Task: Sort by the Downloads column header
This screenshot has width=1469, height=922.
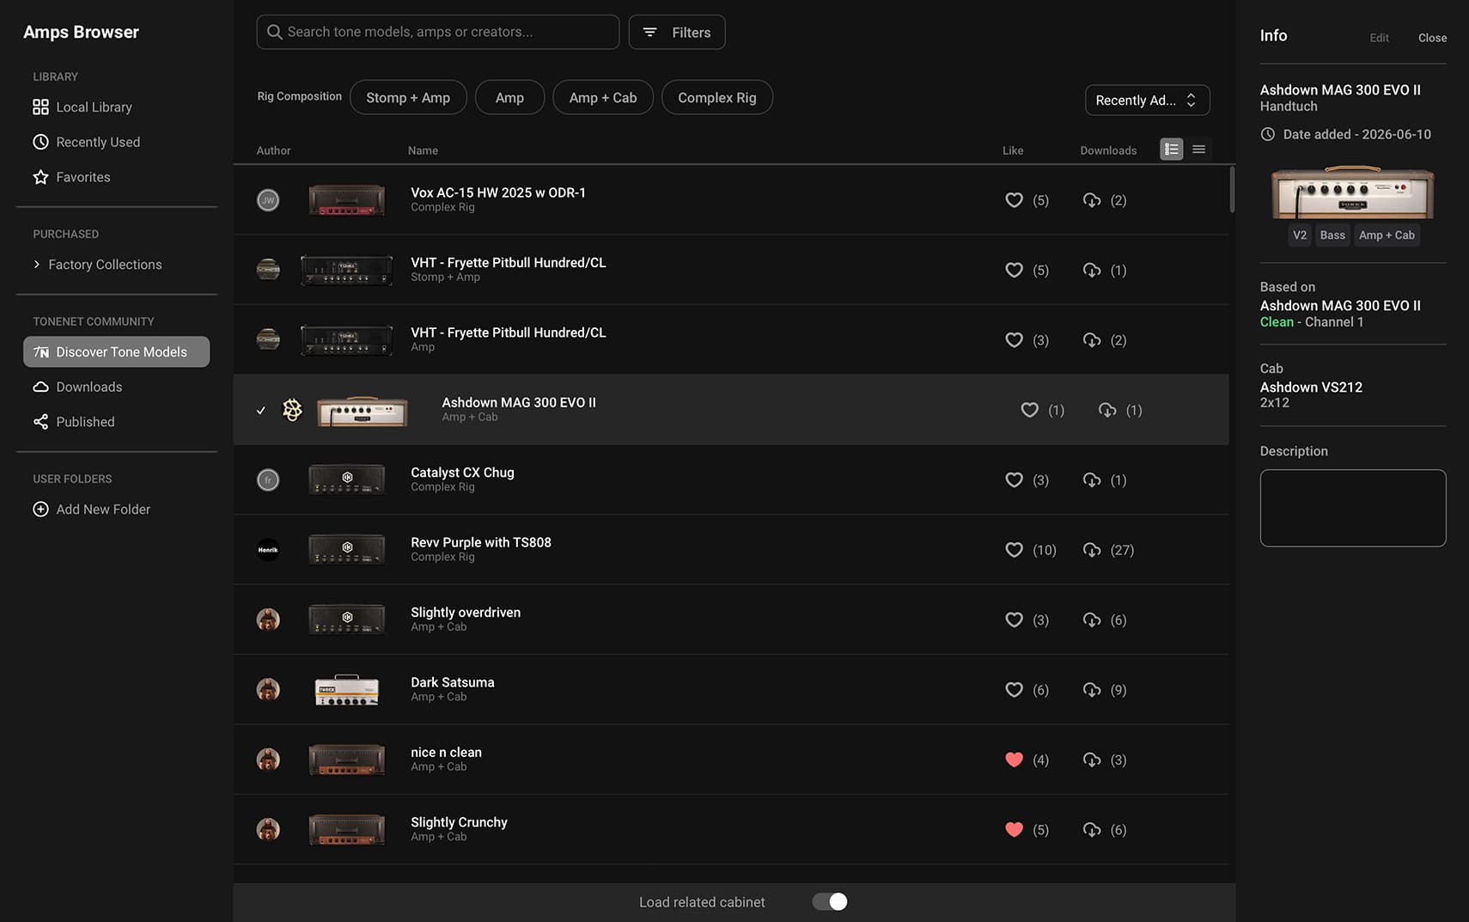Action: tap(1108, 150)
